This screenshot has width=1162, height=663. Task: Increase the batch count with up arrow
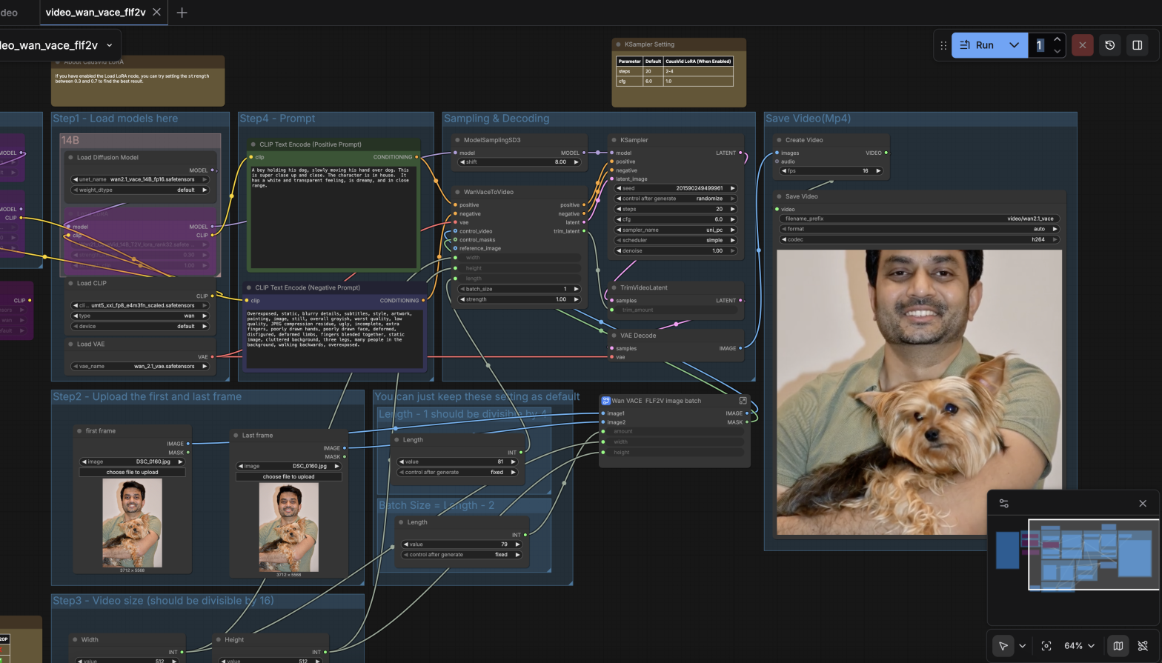click(x=1058, y=39)
